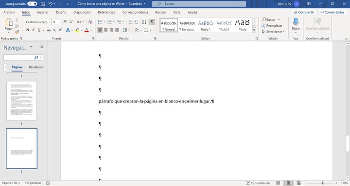This screenshot has height=186, width=350.
Task: Click the Comentarios button
Action: (x=332, y=12)
